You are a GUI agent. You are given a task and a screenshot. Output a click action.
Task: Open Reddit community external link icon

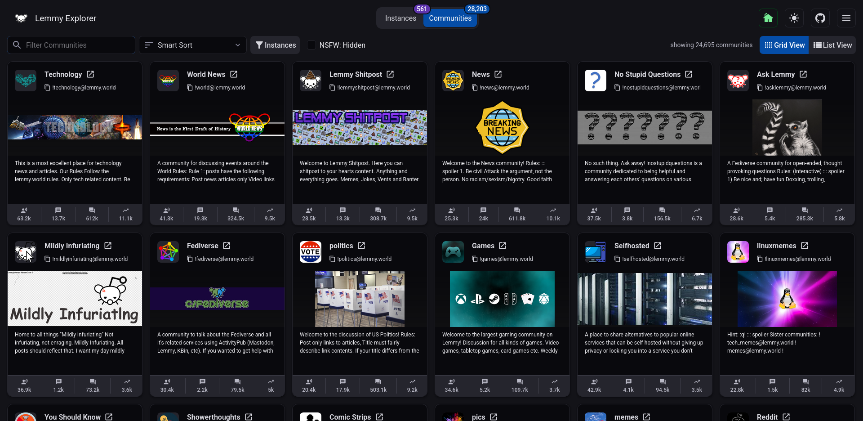786,417
